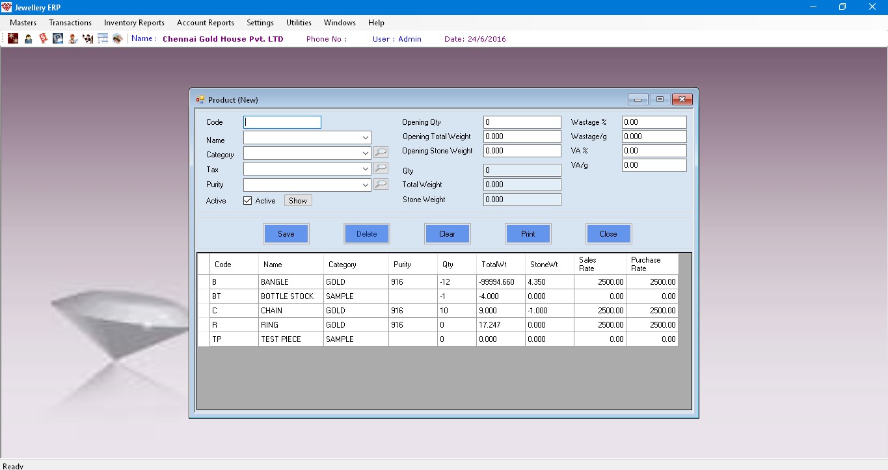Open the Windows menu
Image resolution: width=888 pixels, height=470 pixels.
pyautogui.click(x=340, y=23)
